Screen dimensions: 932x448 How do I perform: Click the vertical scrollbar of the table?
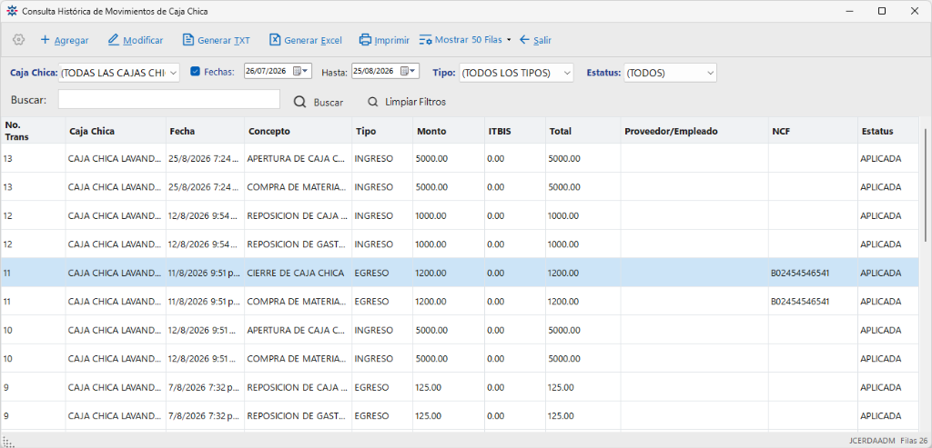[926, 185]
